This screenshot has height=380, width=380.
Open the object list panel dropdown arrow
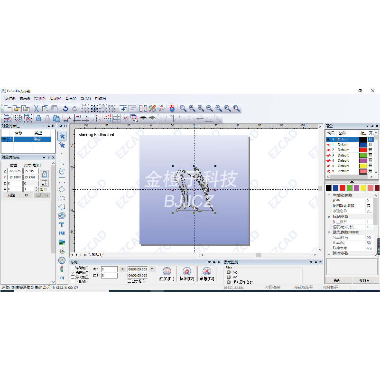44,126
